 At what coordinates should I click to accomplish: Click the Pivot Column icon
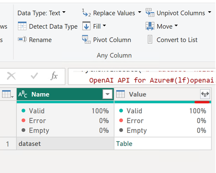pyautogui.click(x=86, y=39)
